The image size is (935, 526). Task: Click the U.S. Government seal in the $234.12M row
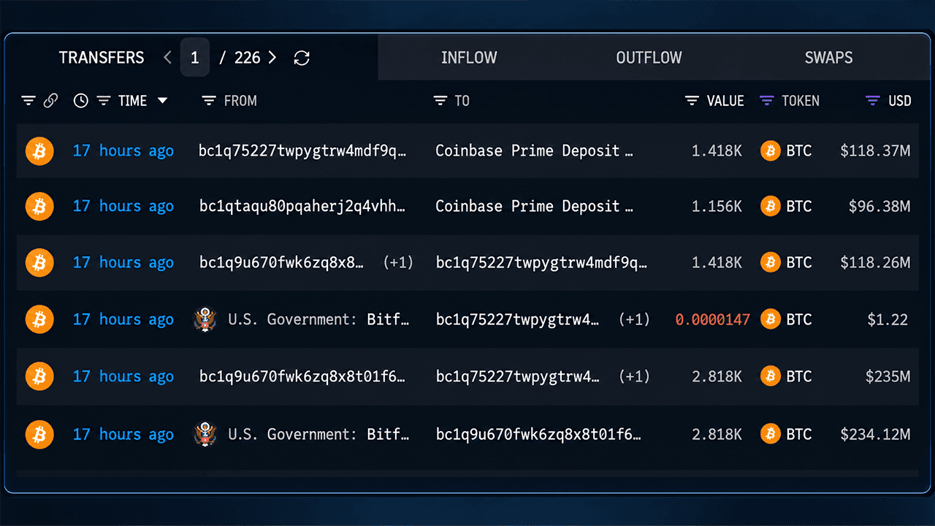pos(205,435)
